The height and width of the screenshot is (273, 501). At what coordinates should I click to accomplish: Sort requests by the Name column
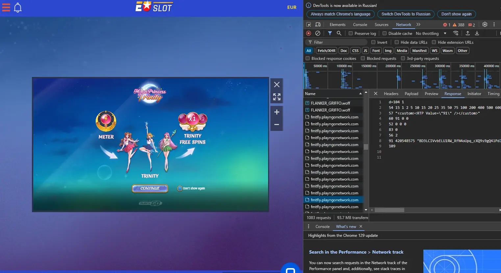coord(334,94)
